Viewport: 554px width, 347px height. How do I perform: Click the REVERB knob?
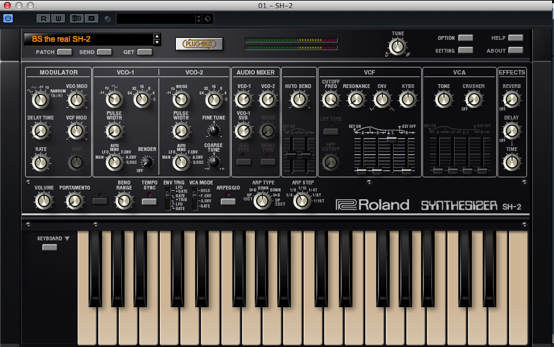(511, 100)
